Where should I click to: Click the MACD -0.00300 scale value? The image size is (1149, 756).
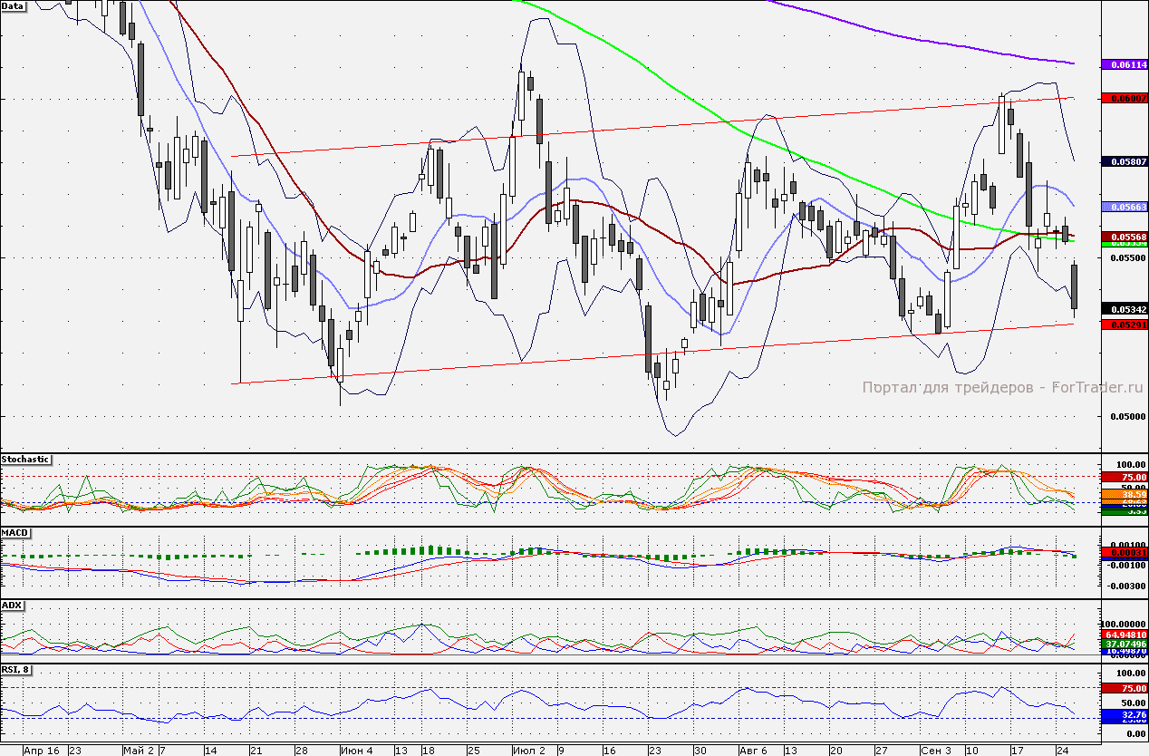click(1125, 586)
